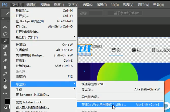
Task: Open the 帮助(H) menu
Action: [158, 5]
